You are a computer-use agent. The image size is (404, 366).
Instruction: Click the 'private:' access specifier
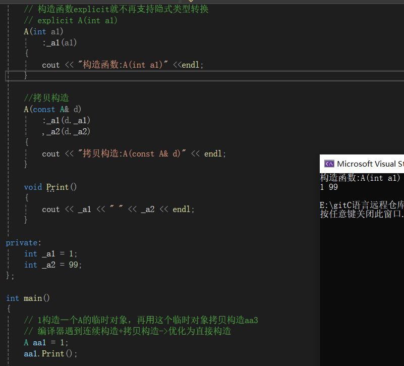tap(23, 242)
